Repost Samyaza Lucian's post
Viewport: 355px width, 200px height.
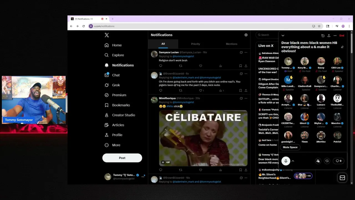181,66
